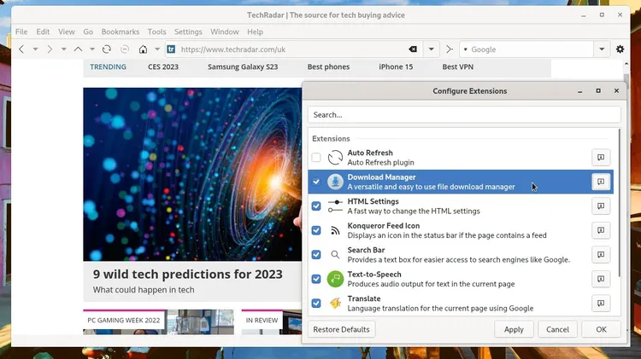Disable the Search Bar extension checkbox
This screenshot has height=359, width=641.
click(316, 255)
